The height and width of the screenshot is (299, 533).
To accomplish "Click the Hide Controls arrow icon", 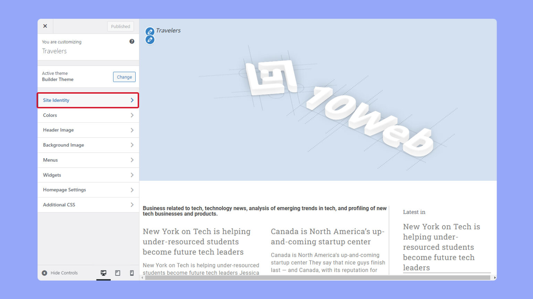I will click(44, 273).
